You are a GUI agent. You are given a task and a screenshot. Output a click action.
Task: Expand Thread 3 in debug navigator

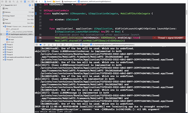click(x=4, y=47)
